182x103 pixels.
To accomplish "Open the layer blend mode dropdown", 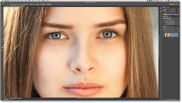I will [x=167, y=30].
